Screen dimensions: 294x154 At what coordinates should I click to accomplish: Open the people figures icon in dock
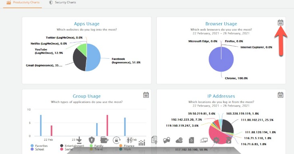(129, 140)
